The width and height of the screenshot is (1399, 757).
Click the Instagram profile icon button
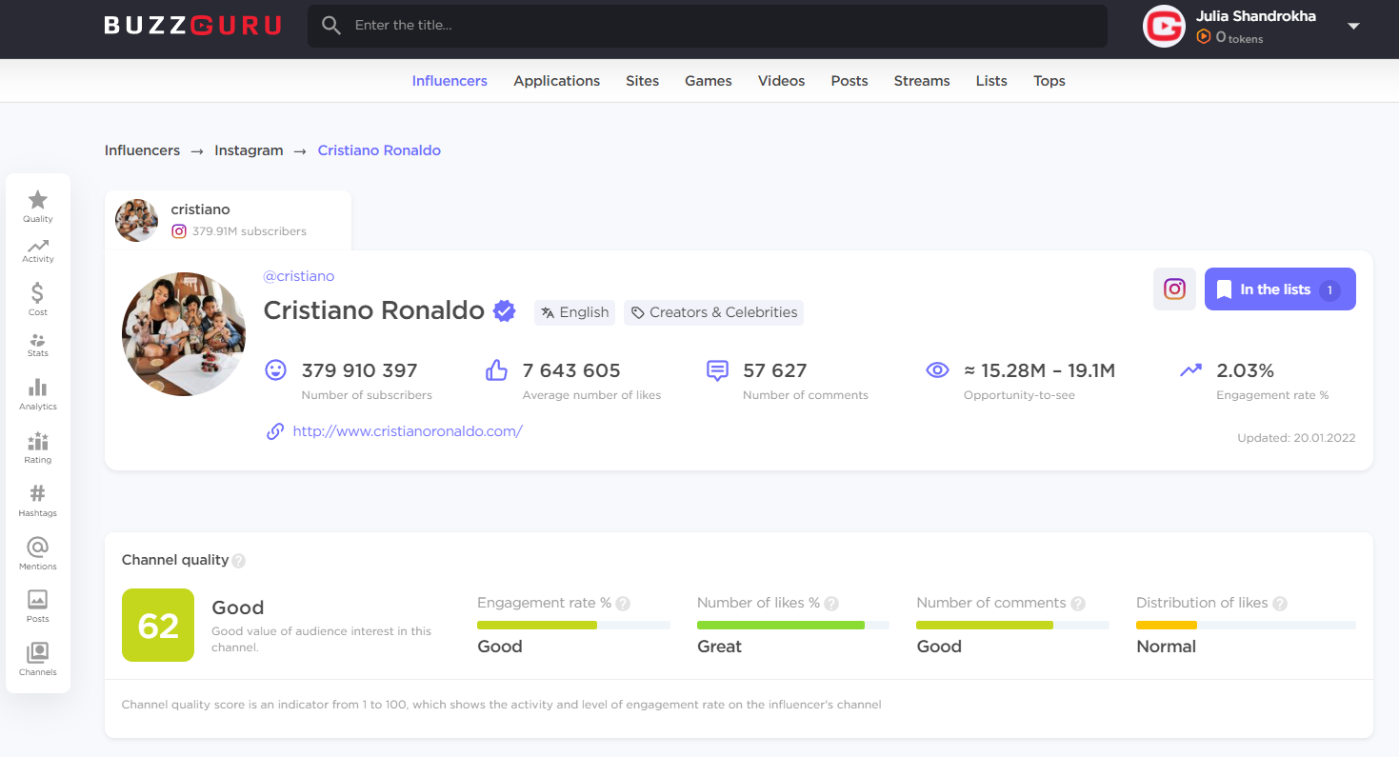(x=1174, y=289)
